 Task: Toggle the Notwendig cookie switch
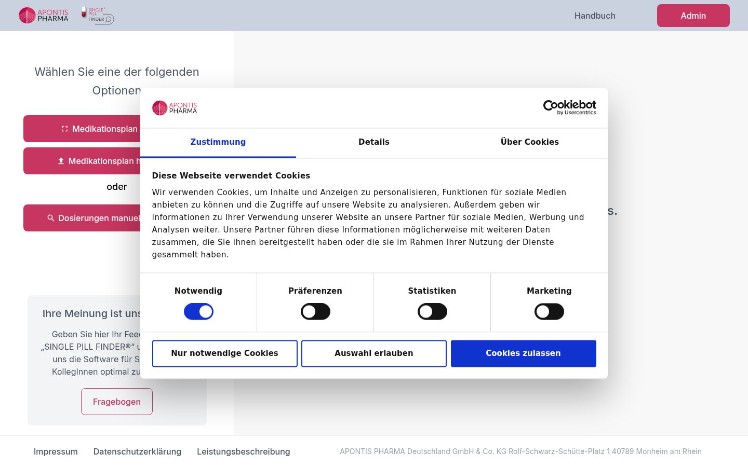(x=198, y=312)
